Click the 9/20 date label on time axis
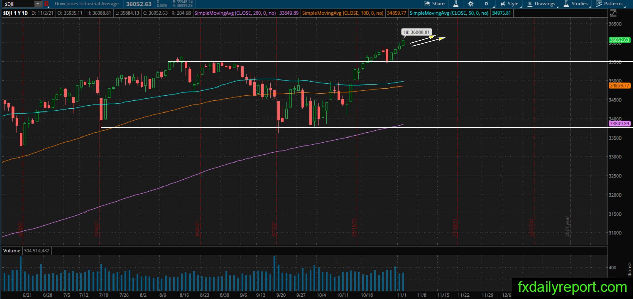This screenshot has height=299, width=633. (281, 295)
